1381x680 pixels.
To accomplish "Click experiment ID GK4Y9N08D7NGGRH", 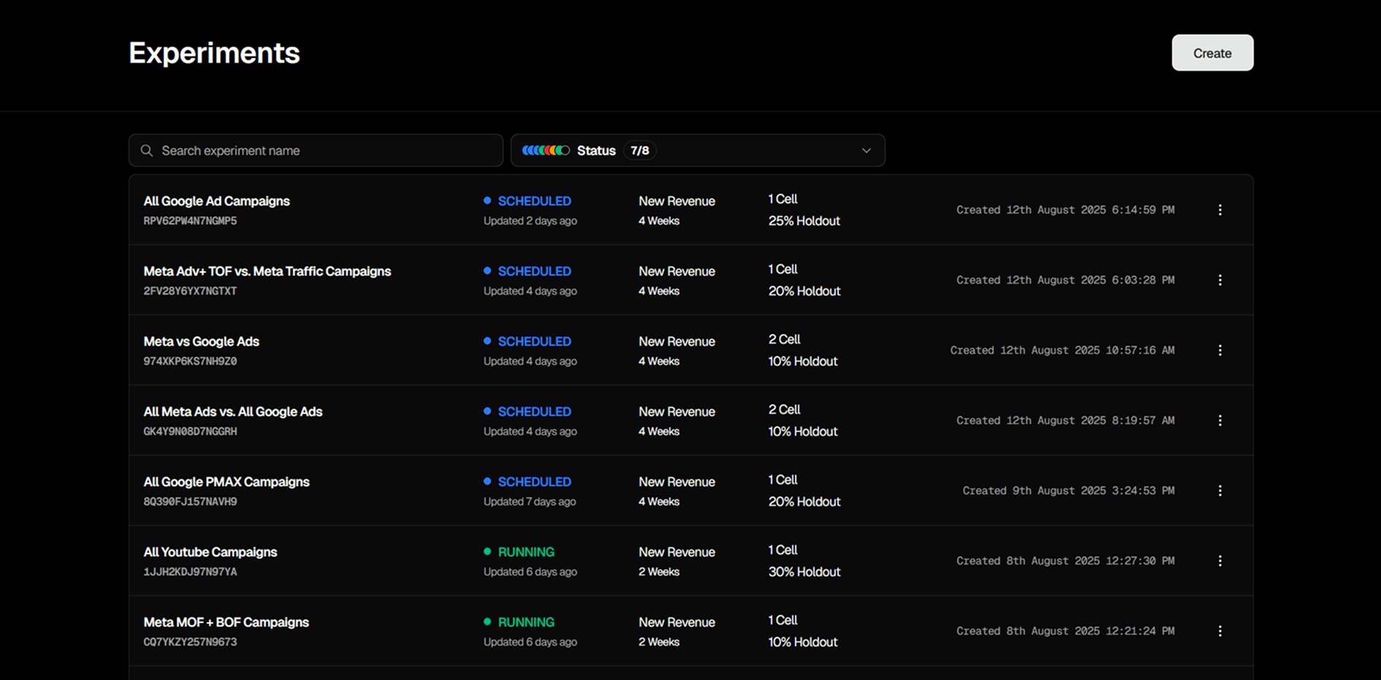I will coord(190,431).
